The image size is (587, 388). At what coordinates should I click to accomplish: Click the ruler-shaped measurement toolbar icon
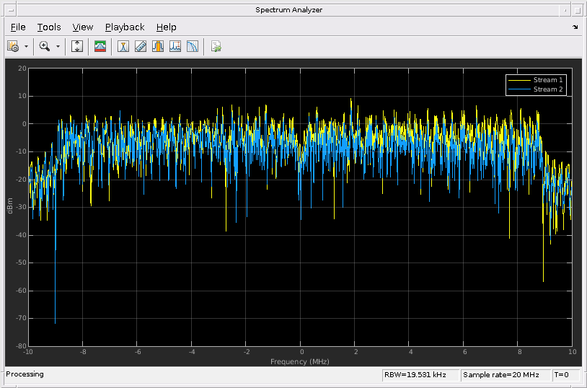click(x=141, y=46)
